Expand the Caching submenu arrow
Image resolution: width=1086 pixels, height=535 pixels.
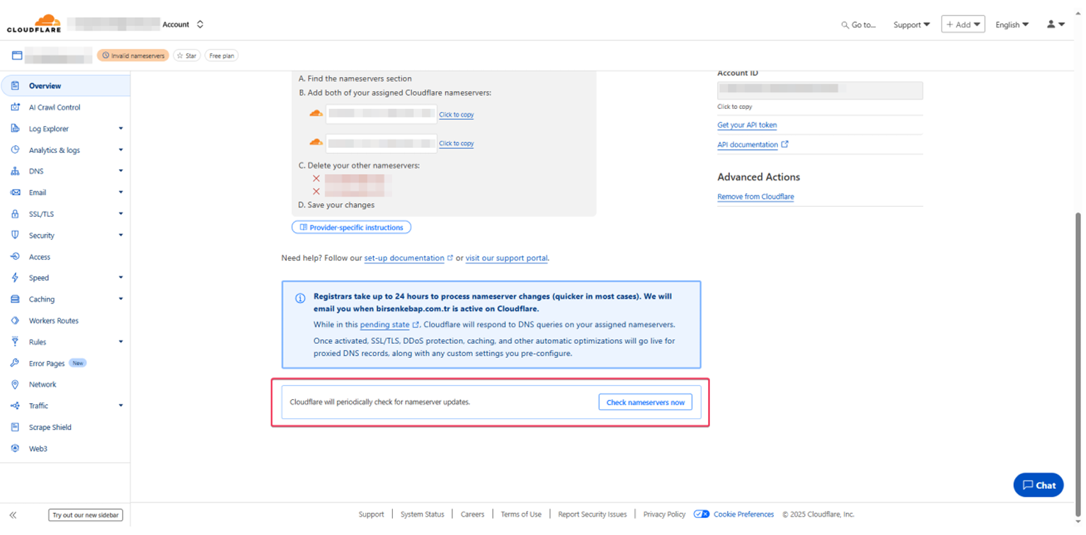[120, 299]
